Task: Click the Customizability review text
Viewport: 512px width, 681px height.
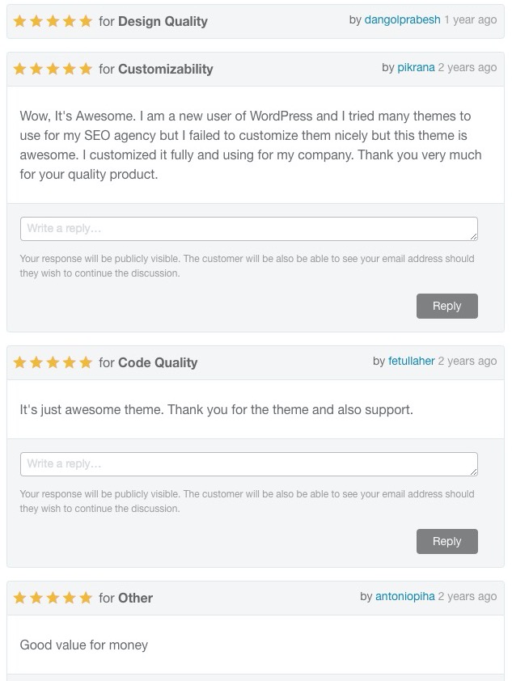Action: pos(250,146)
